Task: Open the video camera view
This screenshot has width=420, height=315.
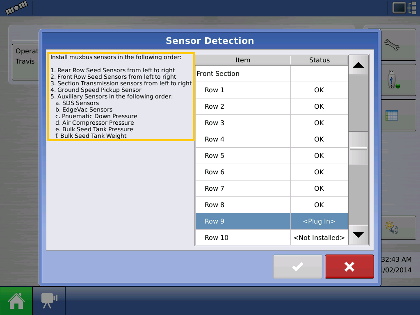Action: [48, 301]
